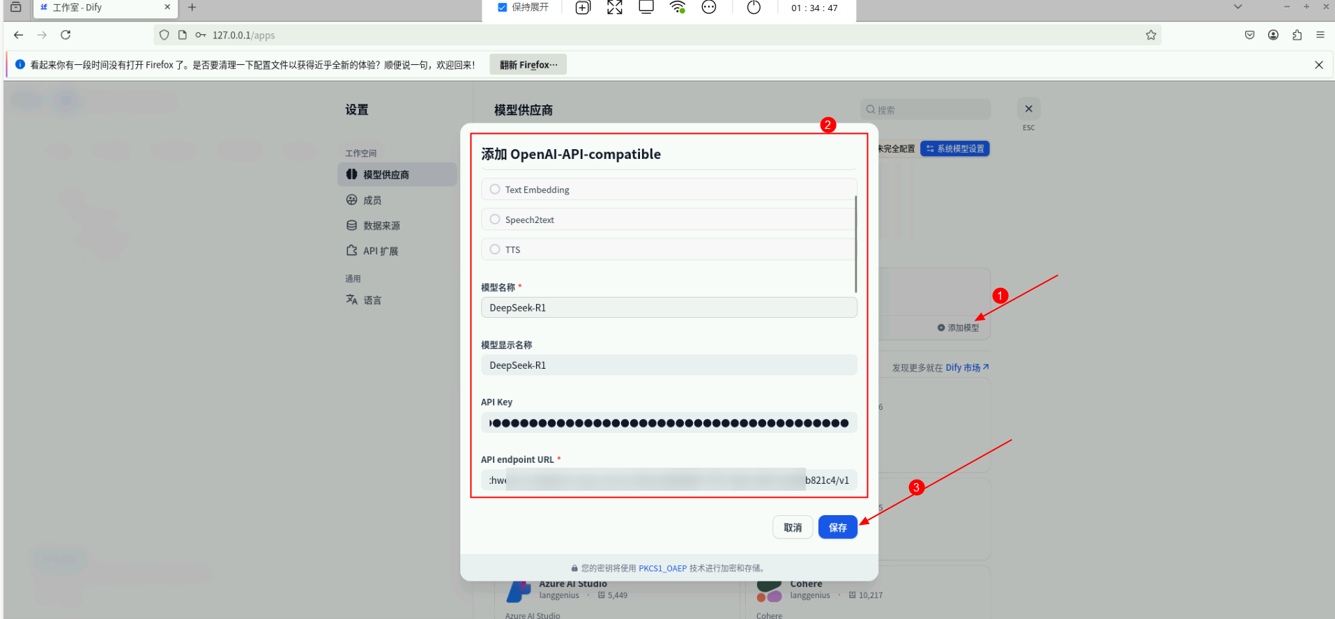Cancel the dialog with 取消 button
This screenshot has width=1335, height=619.
[793, 528]
